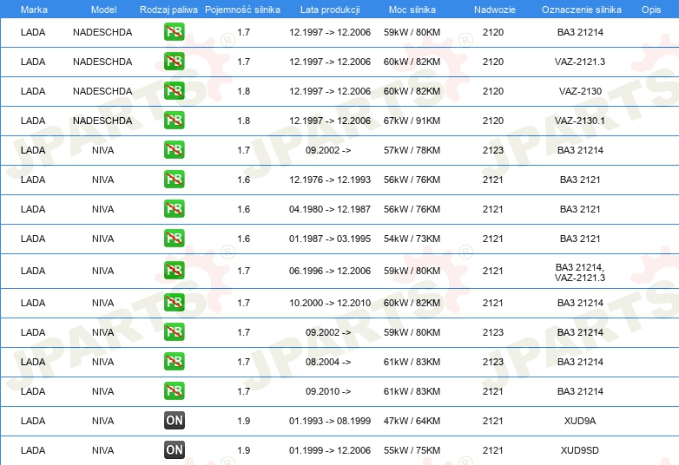This screenshot has width=679, height=465.
Task: Click petrol fuel icon in VAZ-2130 60kW row
Action: tap(174, 91)
